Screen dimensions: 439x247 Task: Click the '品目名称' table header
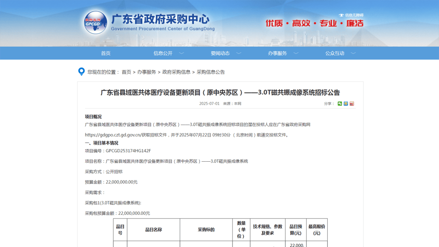[x=153, y=230]
